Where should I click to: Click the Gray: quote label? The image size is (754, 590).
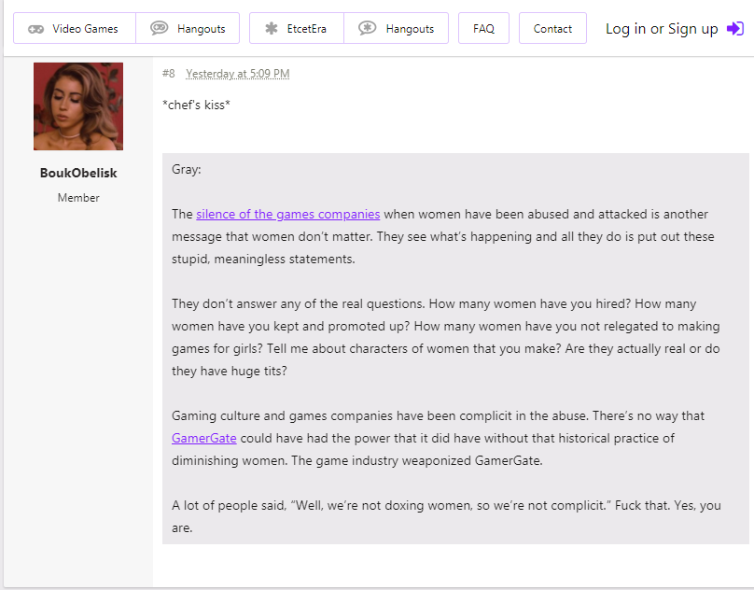(x=186, y=169)
